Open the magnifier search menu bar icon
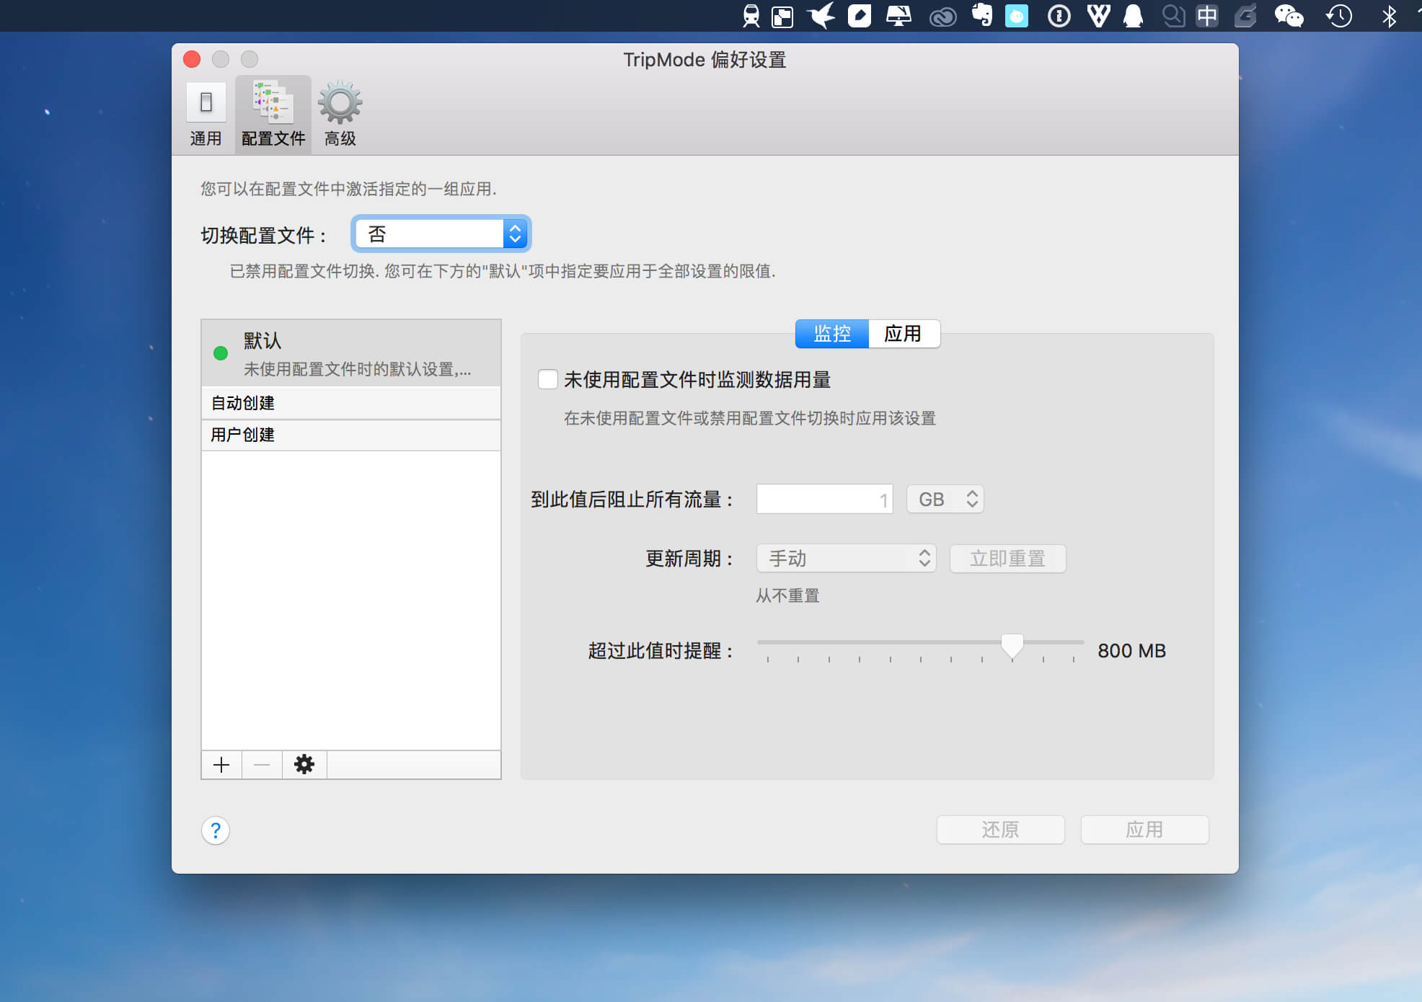 point(1173,16)
